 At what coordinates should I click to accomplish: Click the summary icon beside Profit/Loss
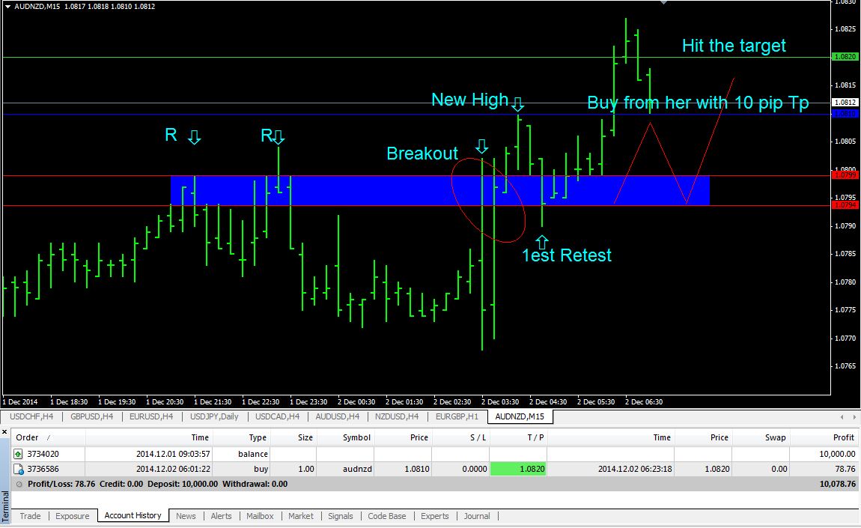[x=19, y=484]
